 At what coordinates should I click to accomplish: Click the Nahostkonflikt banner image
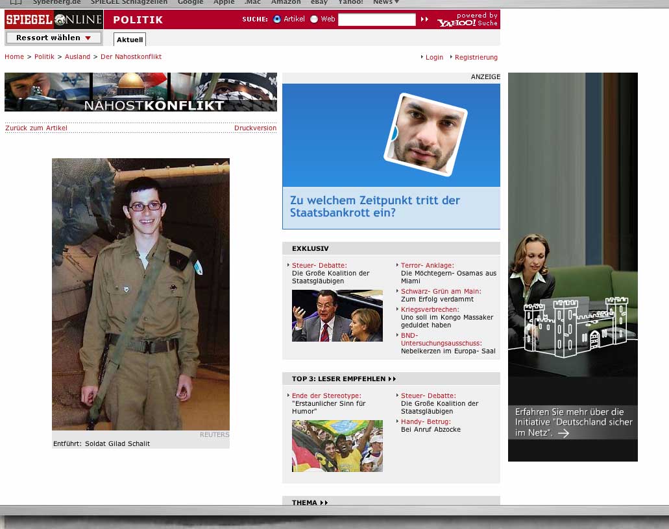click(x=141, y=92)
